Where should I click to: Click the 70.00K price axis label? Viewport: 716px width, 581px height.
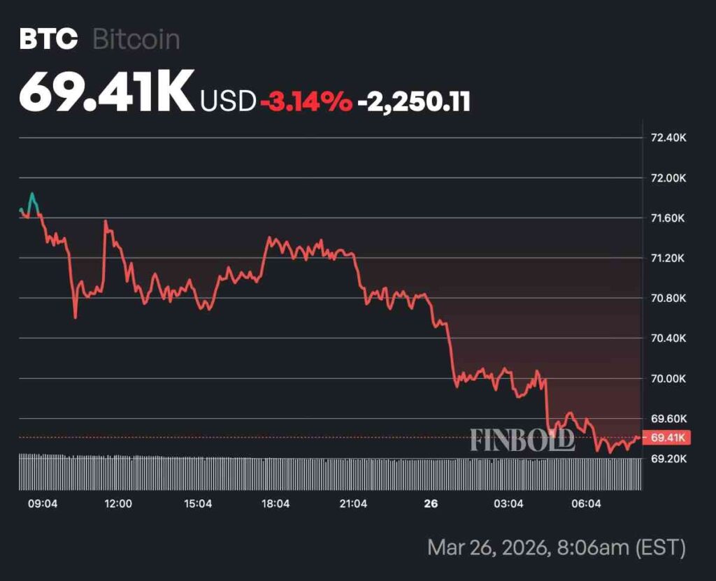[669, 379]
